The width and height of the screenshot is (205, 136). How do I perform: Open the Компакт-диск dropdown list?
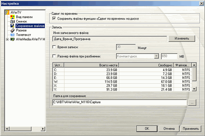tap(156, 56)
